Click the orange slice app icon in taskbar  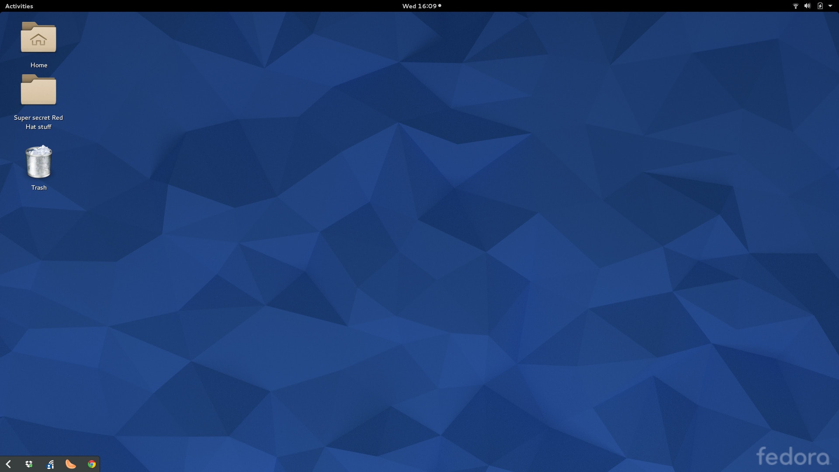click(x=71, y=464)
